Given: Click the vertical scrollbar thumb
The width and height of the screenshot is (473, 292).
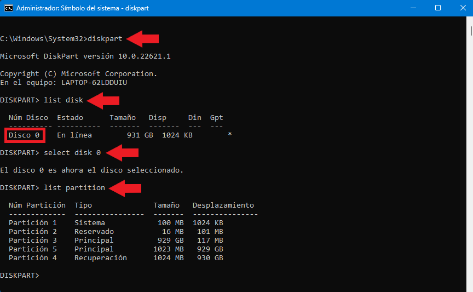Looking at the screenshot, I should pos(471,31).
